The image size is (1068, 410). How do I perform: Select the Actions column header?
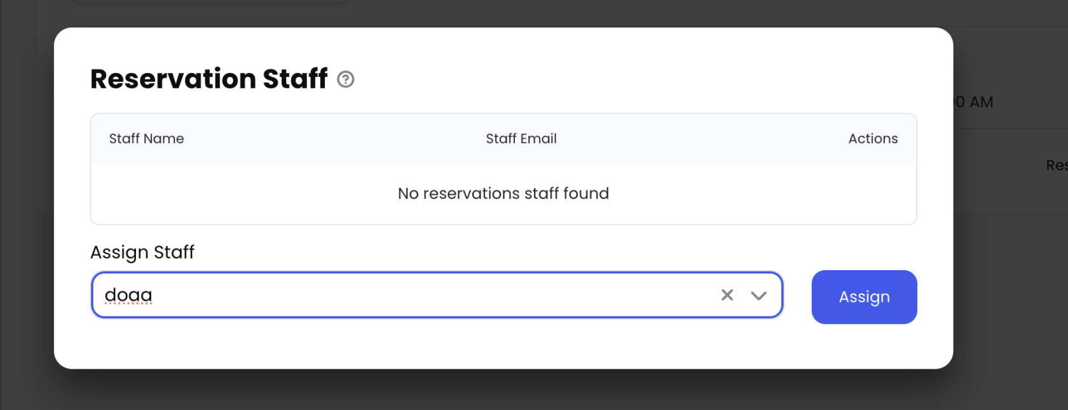[x=872, y=139]
